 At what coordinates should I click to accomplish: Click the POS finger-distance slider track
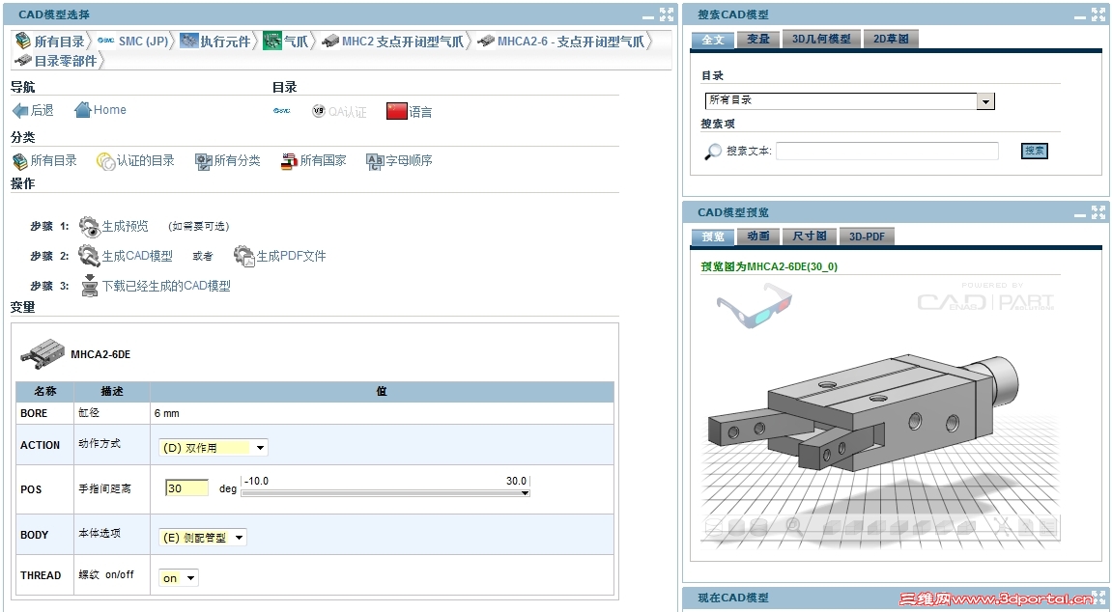(385, 493)
